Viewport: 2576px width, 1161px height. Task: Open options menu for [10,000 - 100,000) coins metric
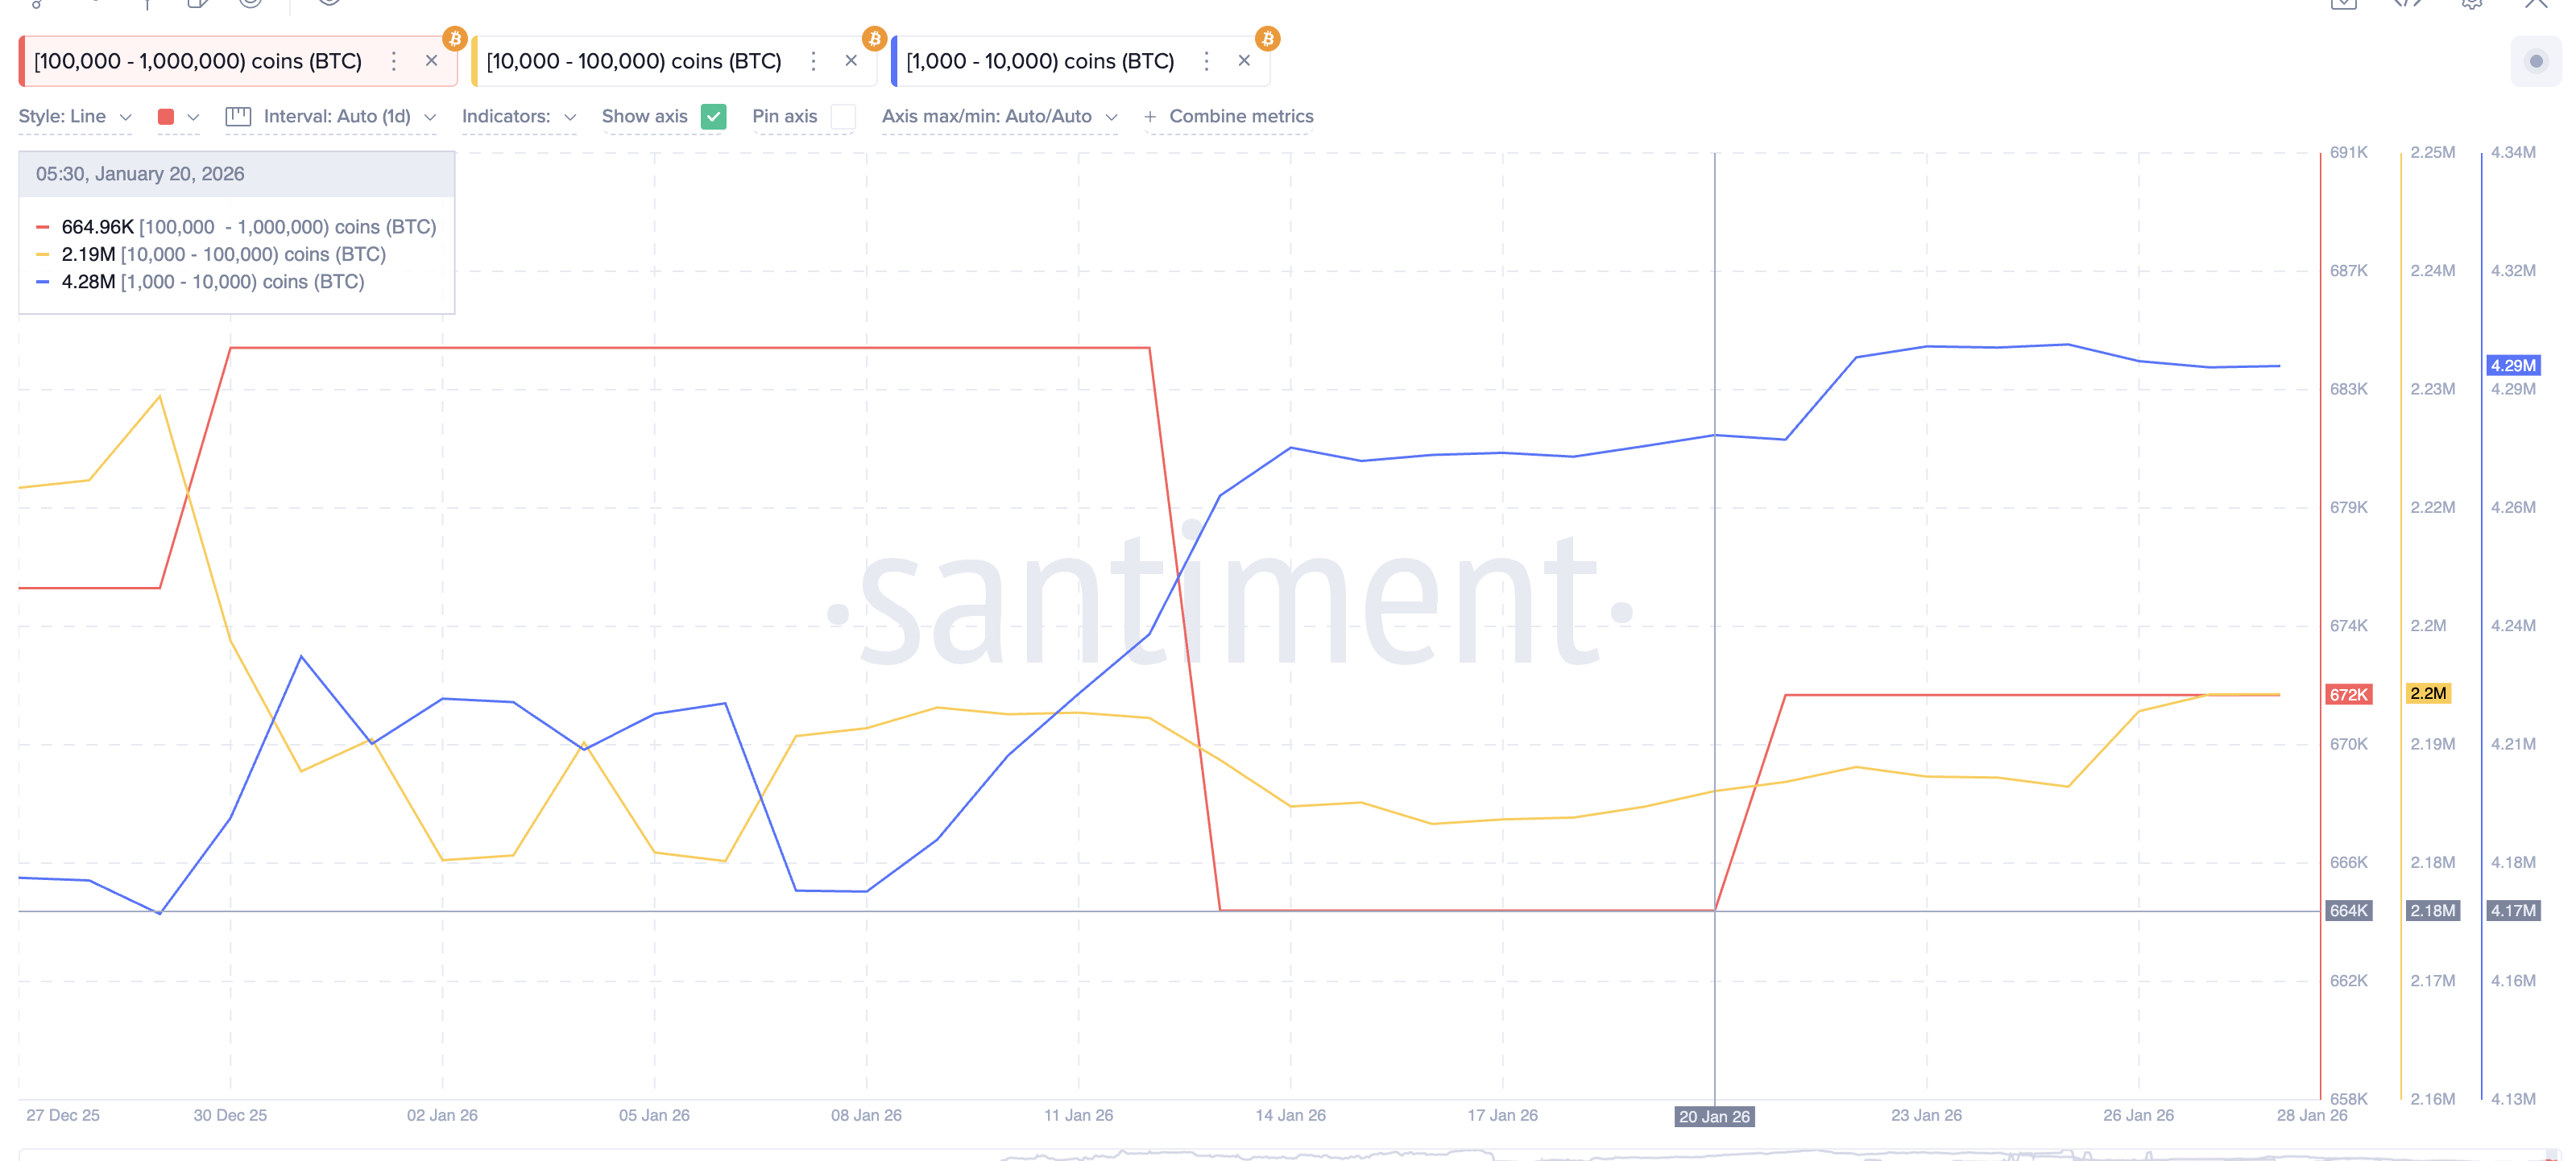(x=813, y=61)
